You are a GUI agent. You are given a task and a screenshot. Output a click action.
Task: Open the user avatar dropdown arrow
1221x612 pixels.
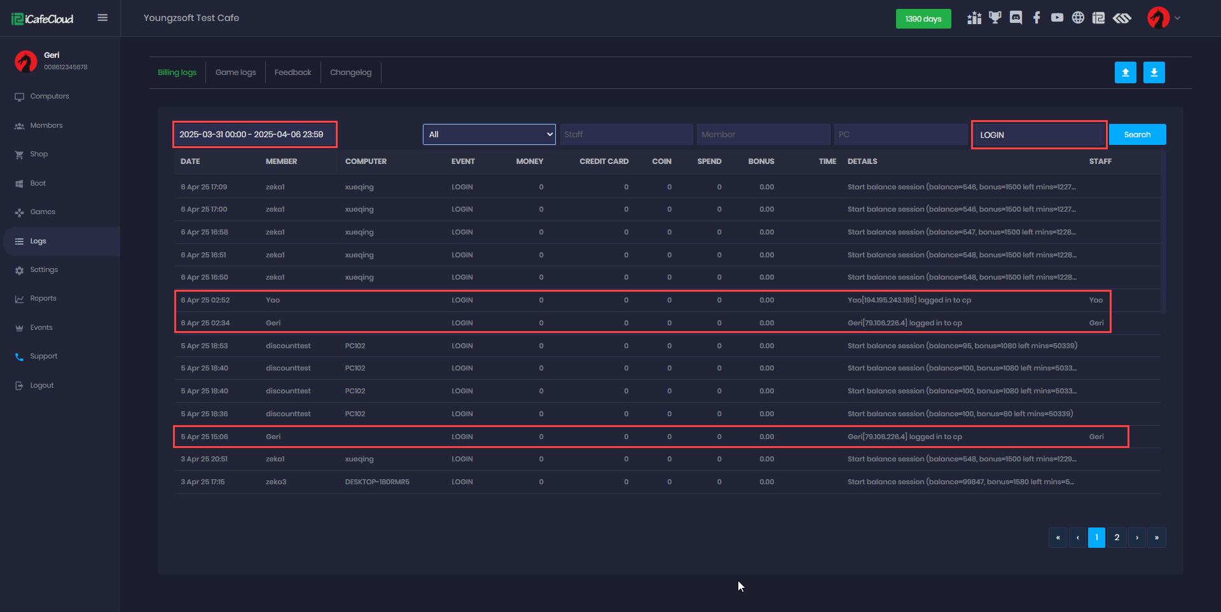(1177, 18)
